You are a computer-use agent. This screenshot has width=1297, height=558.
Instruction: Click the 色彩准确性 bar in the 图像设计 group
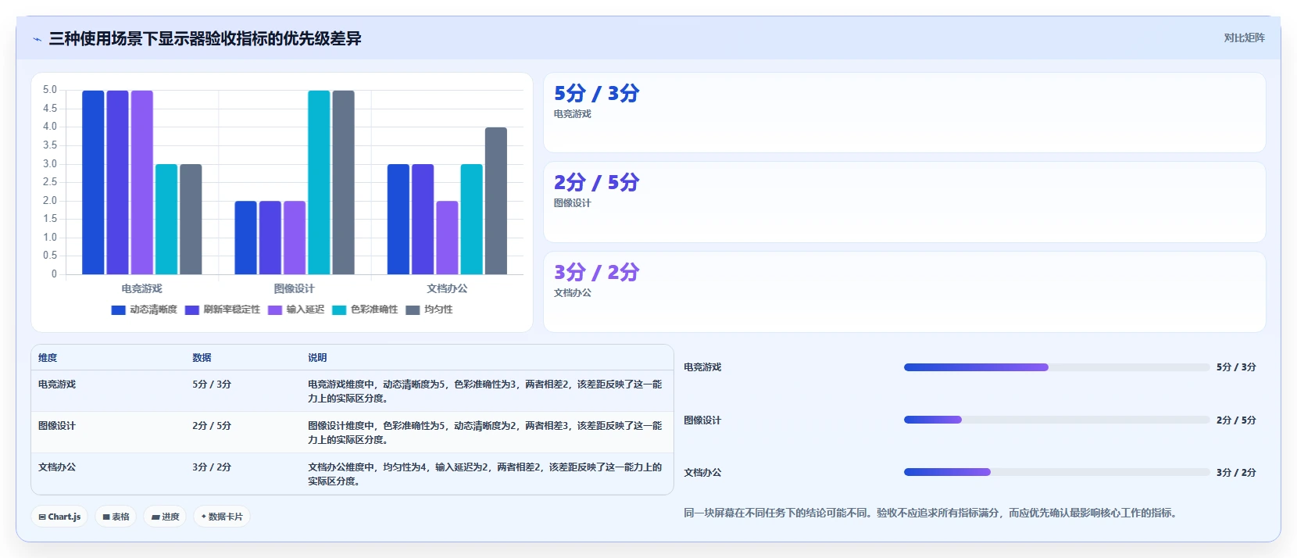[x=319, y=182]
